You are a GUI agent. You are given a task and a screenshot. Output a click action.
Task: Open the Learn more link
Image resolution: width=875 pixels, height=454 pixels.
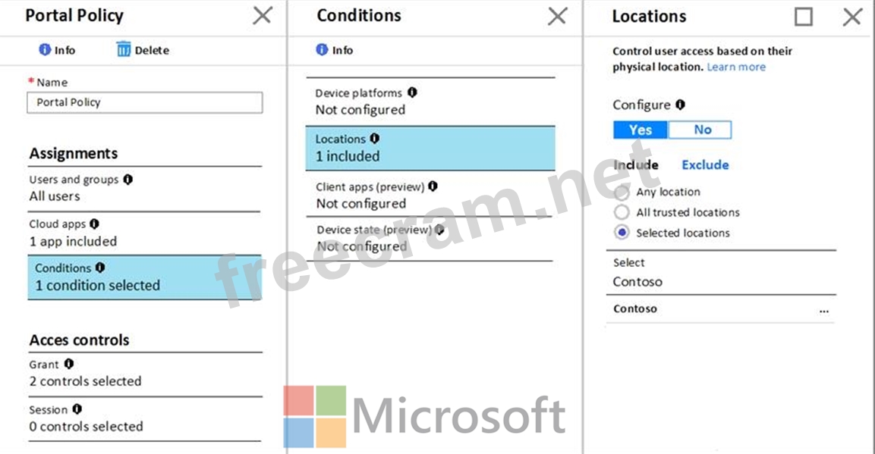click(736, 67)
